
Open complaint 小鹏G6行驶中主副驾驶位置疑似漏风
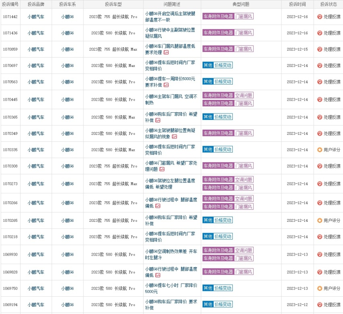click(170, 33)
